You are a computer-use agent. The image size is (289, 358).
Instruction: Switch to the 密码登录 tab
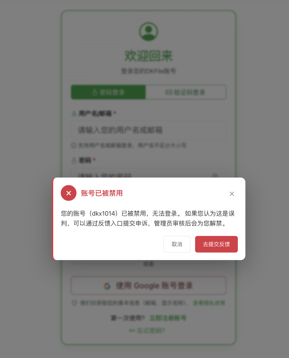pos(108,92)
